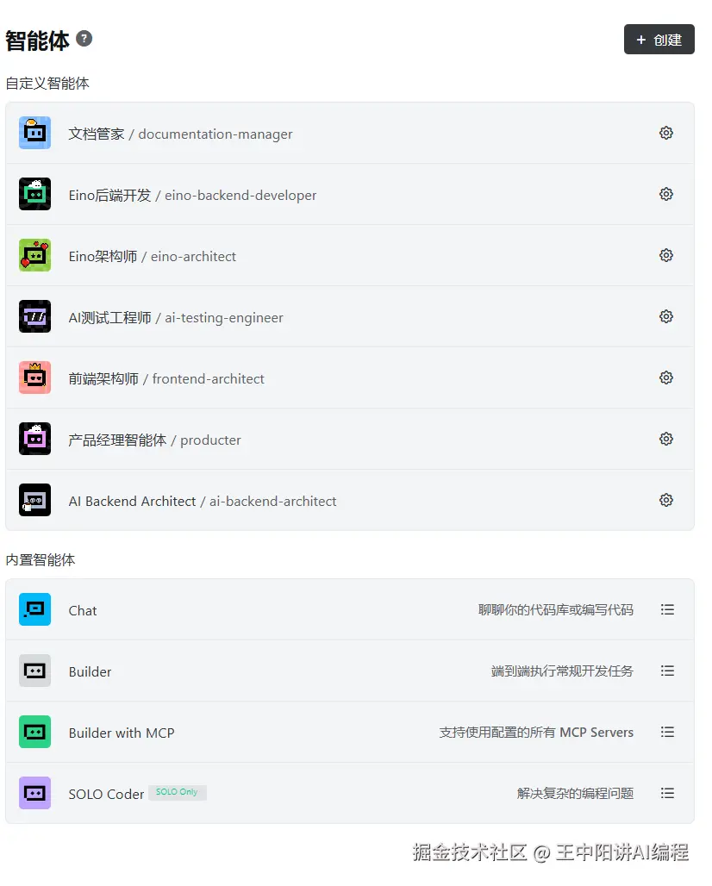This screenshot has height=886, width=712.
Task: Click the 前端架构师 pink avatar icon
Action: 34,377
